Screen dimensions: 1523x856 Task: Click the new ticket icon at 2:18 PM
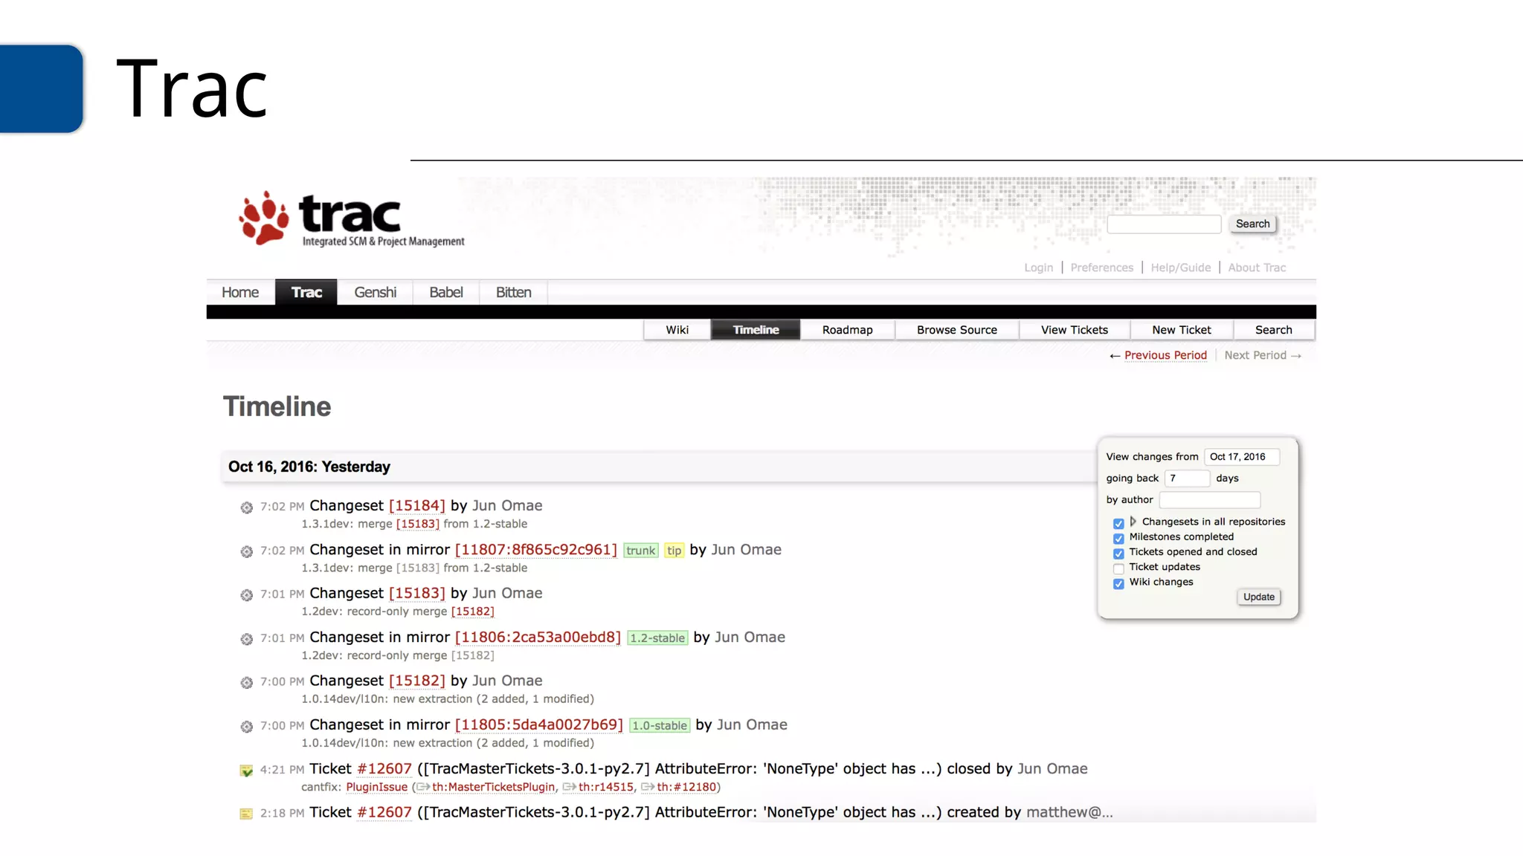tap(247, 814)
